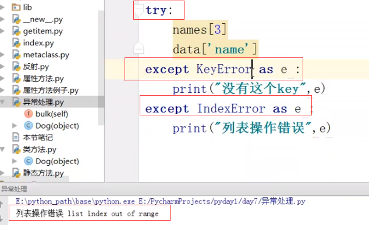Click the 本节笔记 text file icon
Screen dimensions: 369x225
(x=16, y=137)
